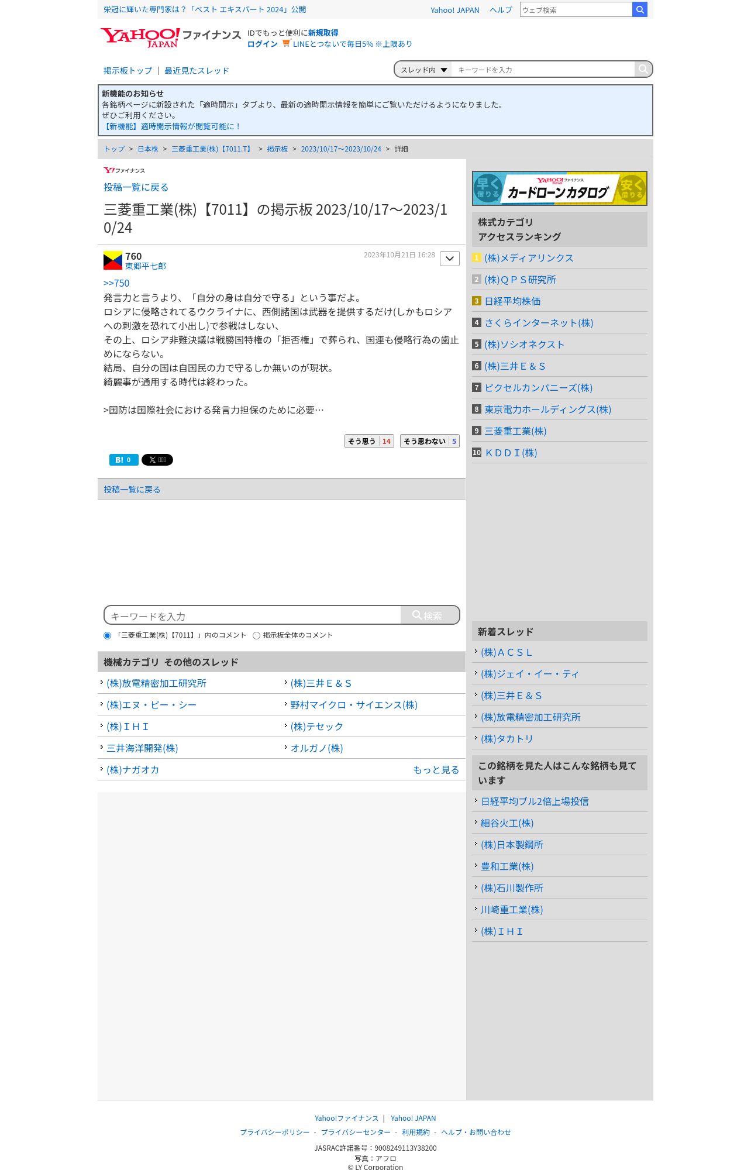Click 三菱重工業(株)【7011.T】 breadcrumb link
The image size is (751, 1170).
click(x=212, y=149)
